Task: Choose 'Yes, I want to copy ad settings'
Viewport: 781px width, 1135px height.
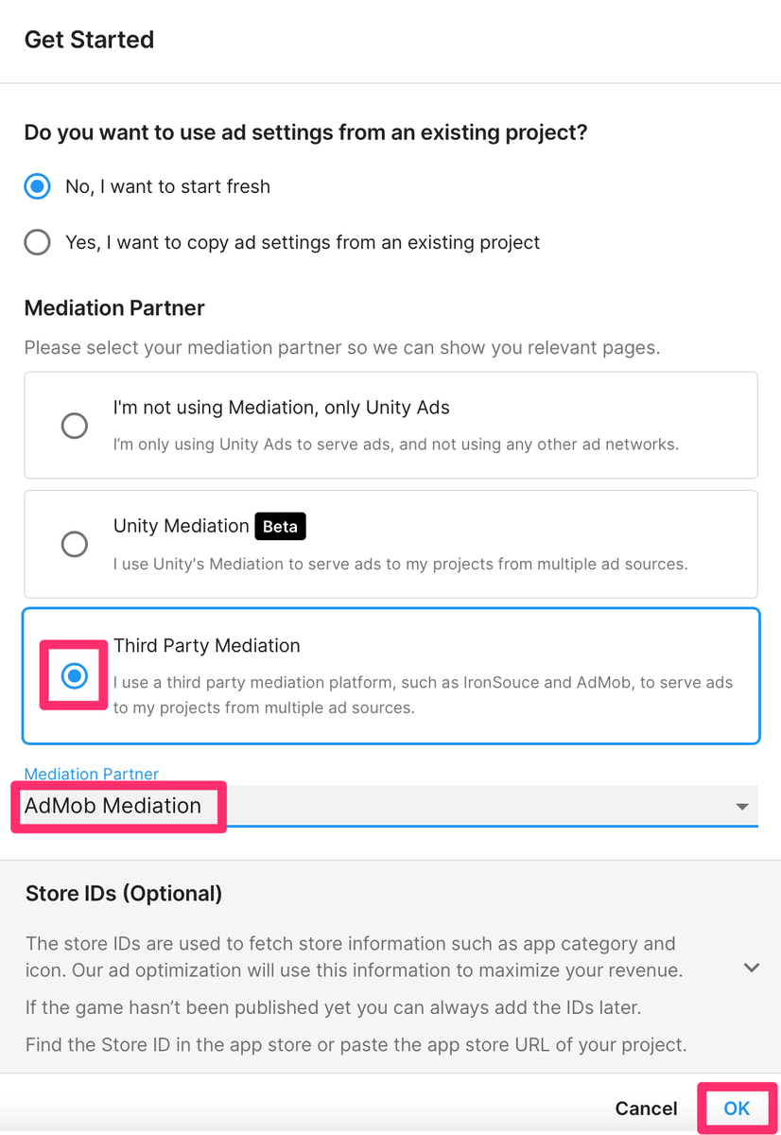Action: coord(37,242)
